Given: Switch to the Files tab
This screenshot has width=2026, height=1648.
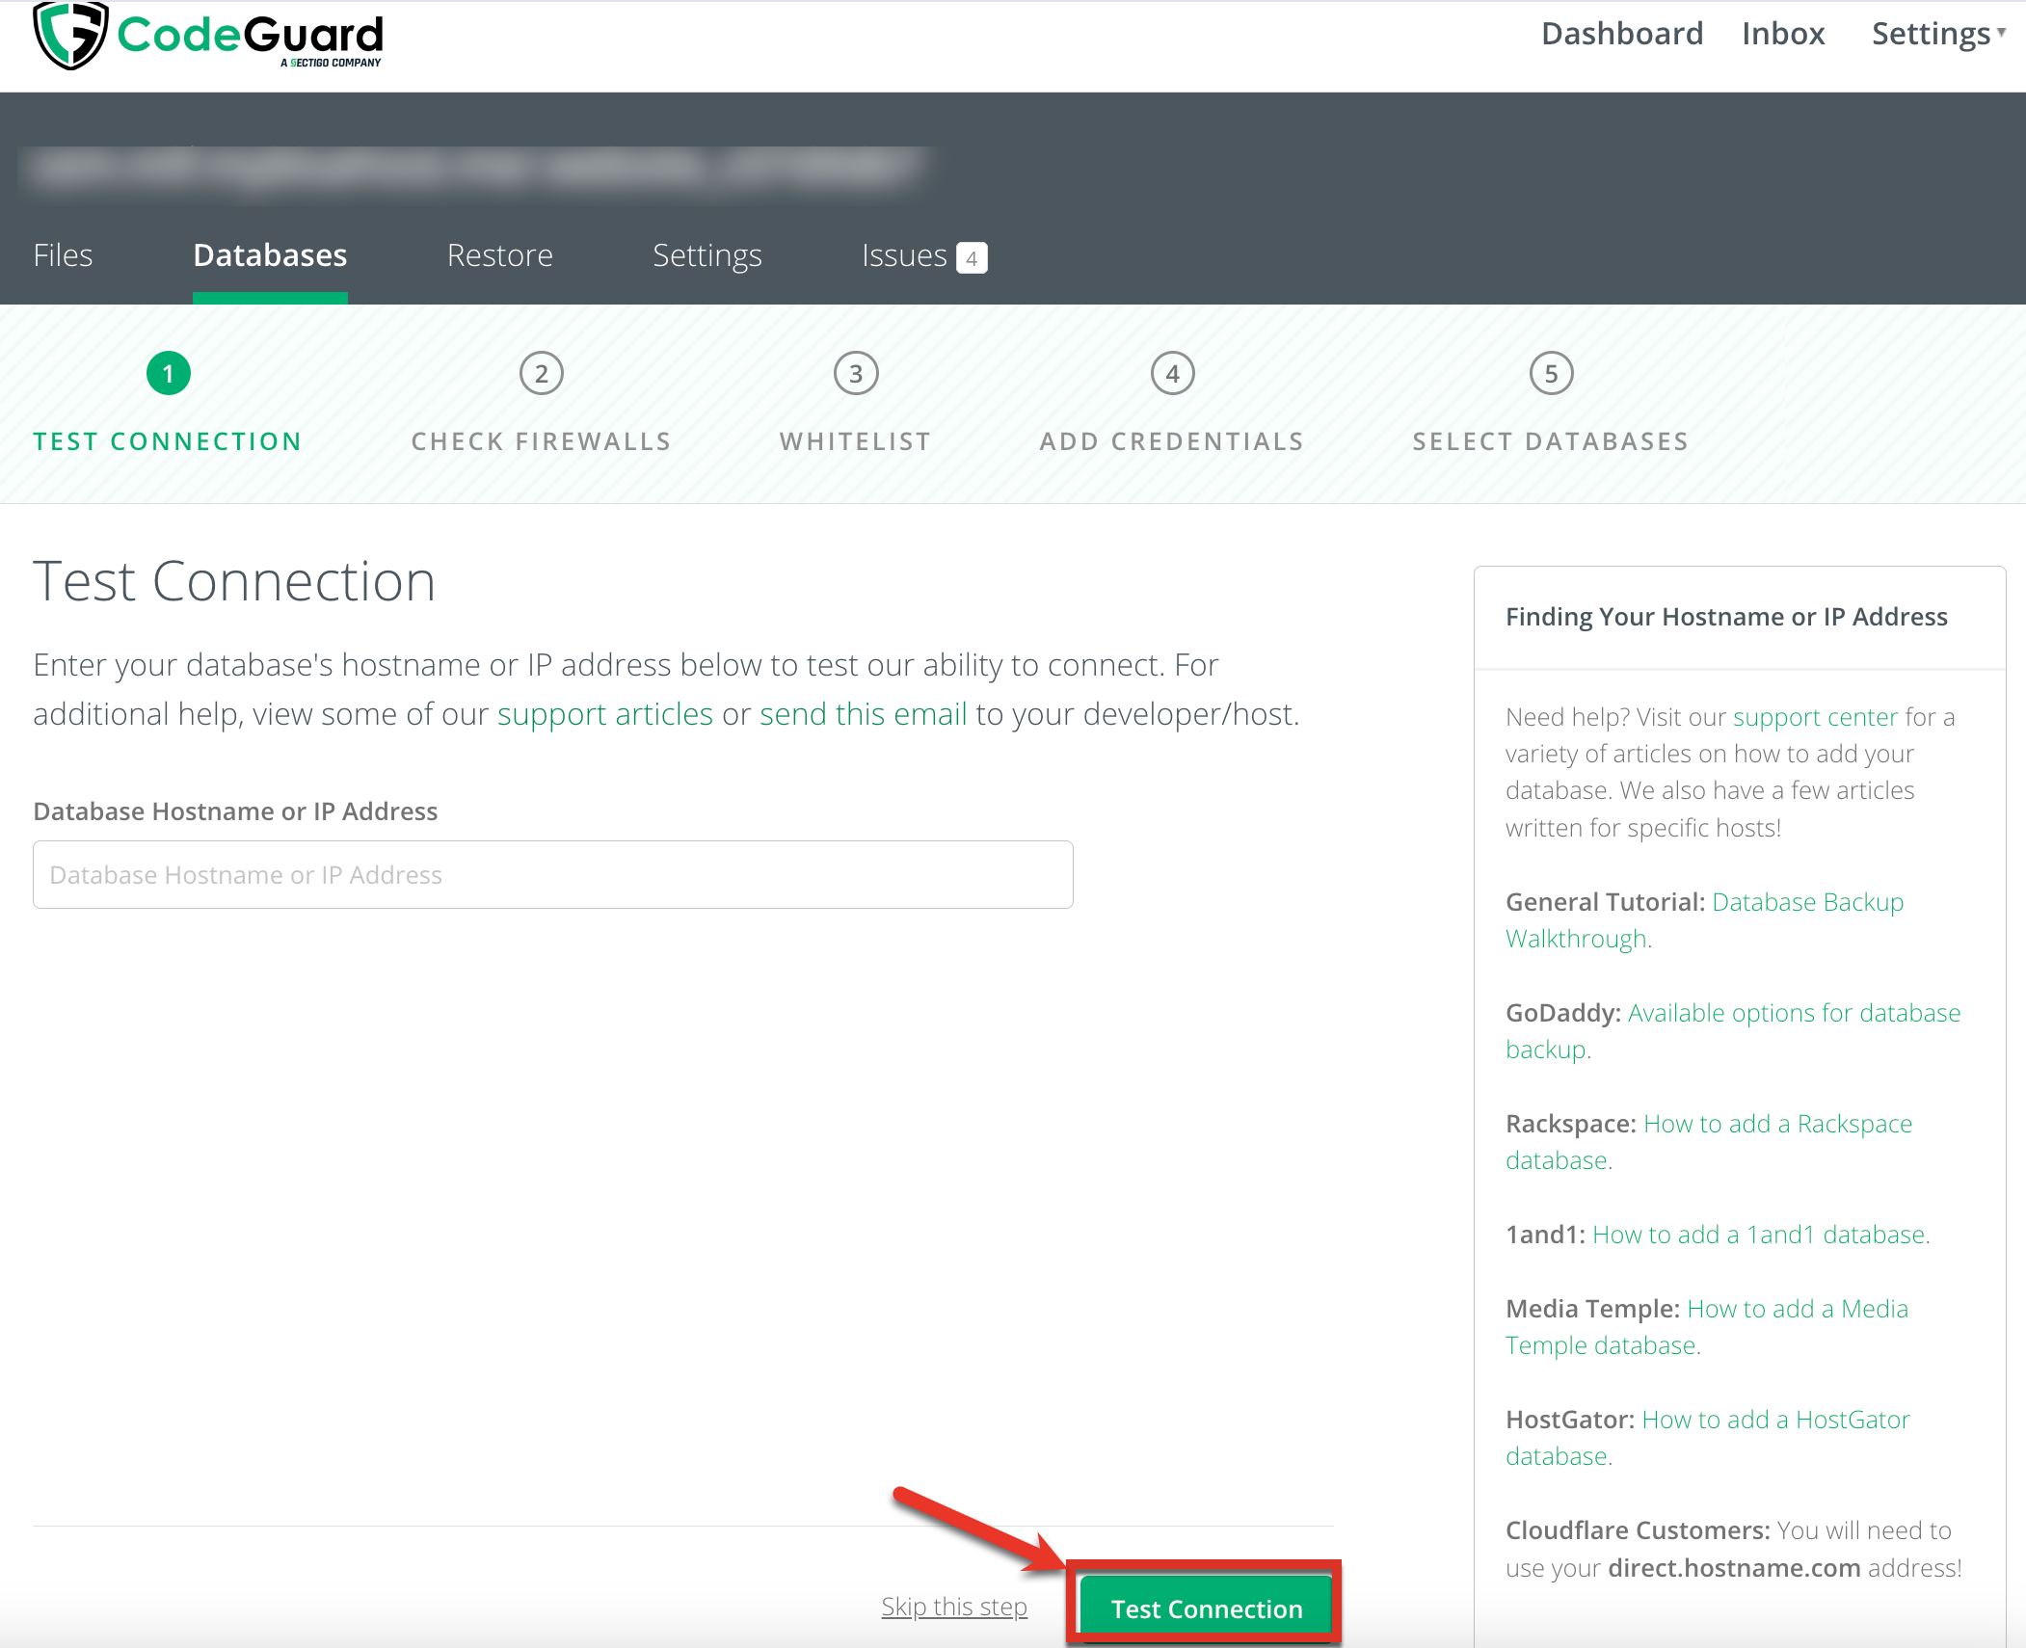Looking at the screenshot, I should (63, 255).
